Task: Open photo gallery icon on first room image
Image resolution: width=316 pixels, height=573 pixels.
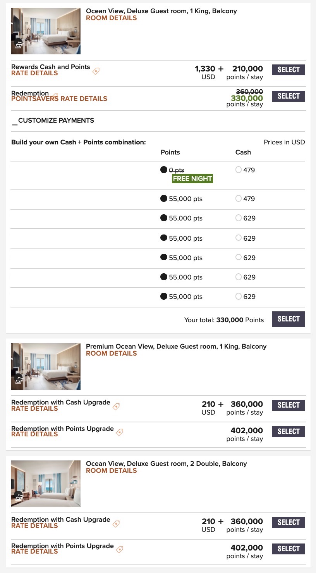Action: pyautogui.click(x=19, y=45)
